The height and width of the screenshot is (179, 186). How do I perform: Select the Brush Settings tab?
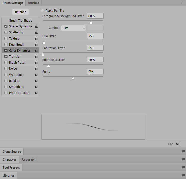[13, 3]
